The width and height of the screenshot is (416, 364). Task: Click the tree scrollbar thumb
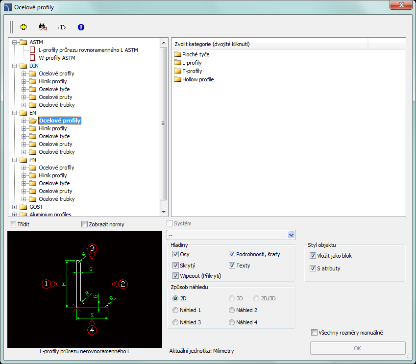point(164,123)
